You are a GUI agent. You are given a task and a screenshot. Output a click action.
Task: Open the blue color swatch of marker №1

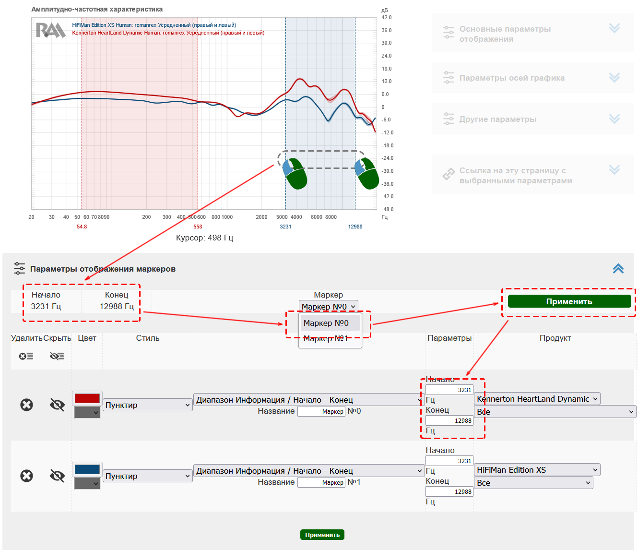tap(87, 469)
